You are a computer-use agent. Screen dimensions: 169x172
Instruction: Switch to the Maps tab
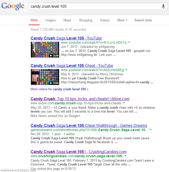click(x=67, y=20)
